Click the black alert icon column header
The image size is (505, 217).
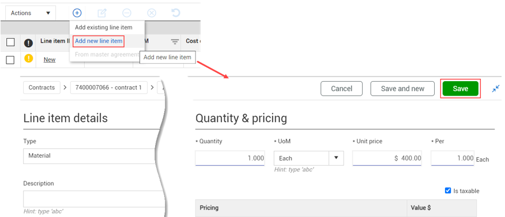[x=28, y=43]
